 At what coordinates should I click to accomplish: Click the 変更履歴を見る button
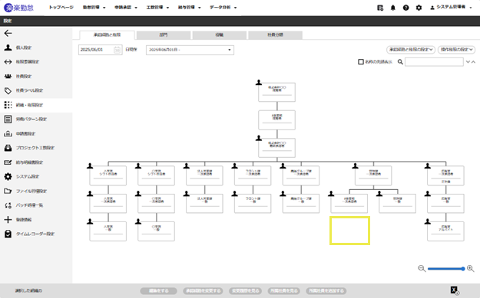[x=245, y=291]
